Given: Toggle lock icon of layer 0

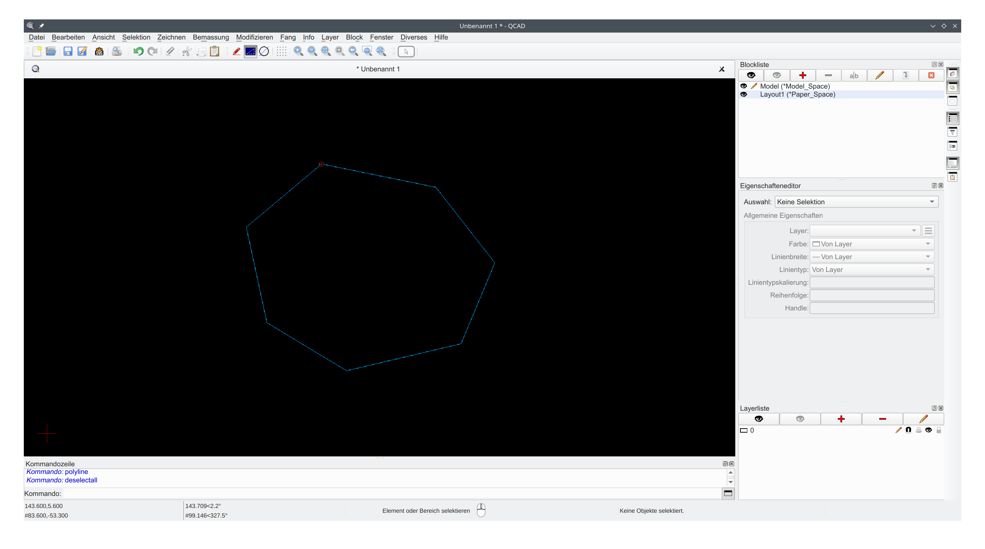Looking at the screenshot, I should click(939, 430).
